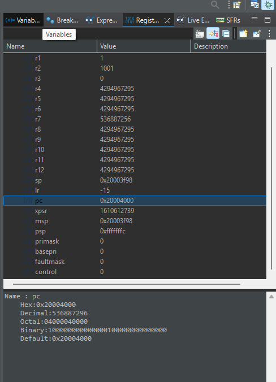Select the msp register row
Image resolution: width=276 pixels, height=382 pixels.
(135, 221)
